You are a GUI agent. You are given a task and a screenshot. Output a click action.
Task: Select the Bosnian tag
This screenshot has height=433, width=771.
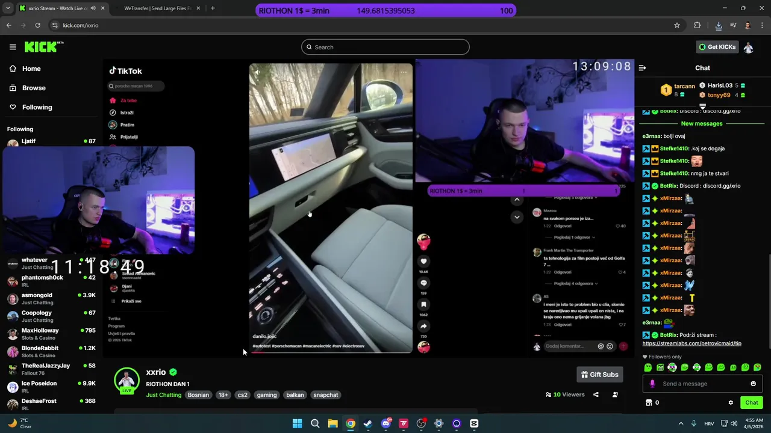(198, 395)
